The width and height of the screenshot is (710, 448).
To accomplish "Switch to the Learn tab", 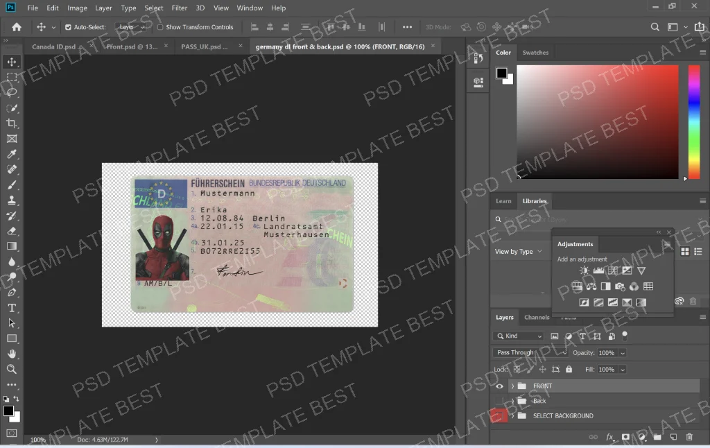I will [503, 201].
